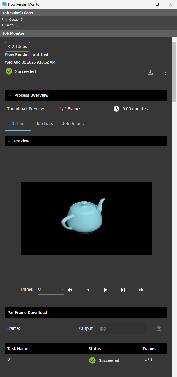Expand the Failed (0) list

3,25
